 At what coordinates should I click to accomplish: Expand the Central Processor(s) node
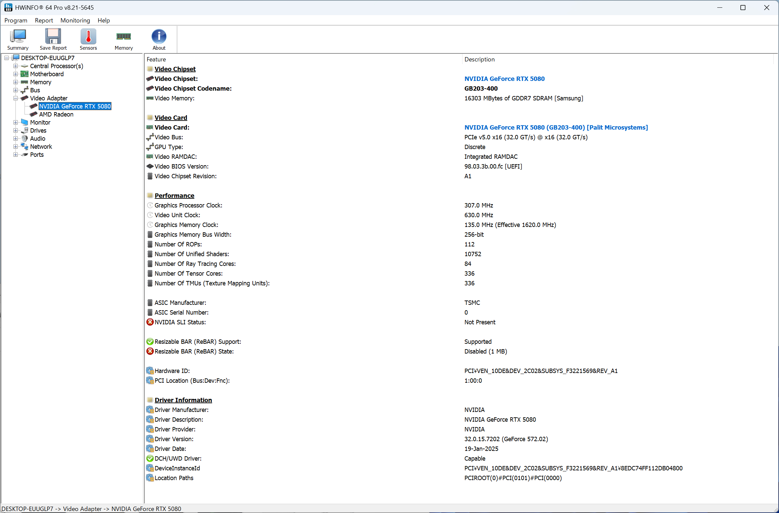[15, 66]
